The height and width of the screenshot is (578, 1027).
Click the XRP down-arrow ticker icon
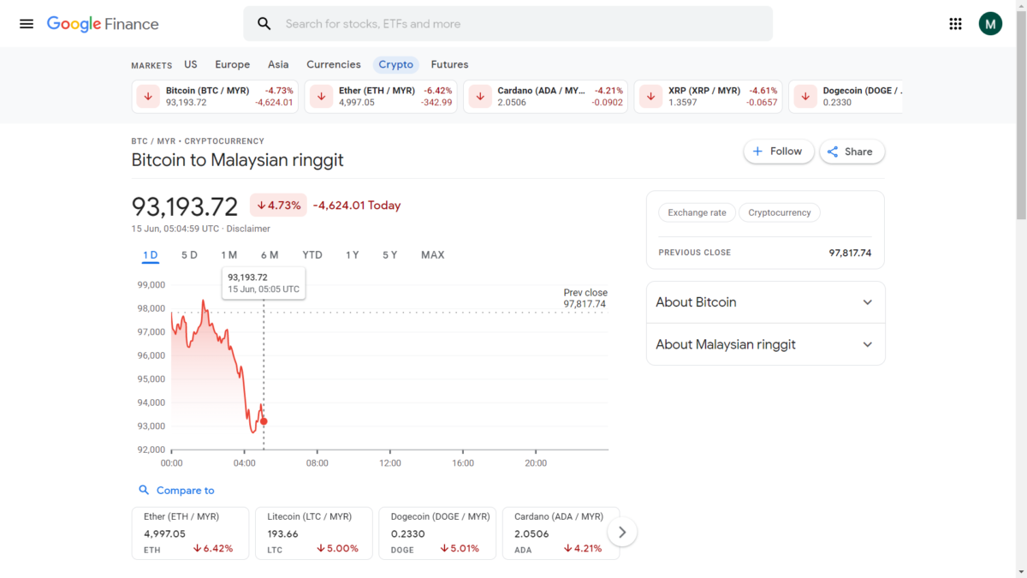point(650,97)
